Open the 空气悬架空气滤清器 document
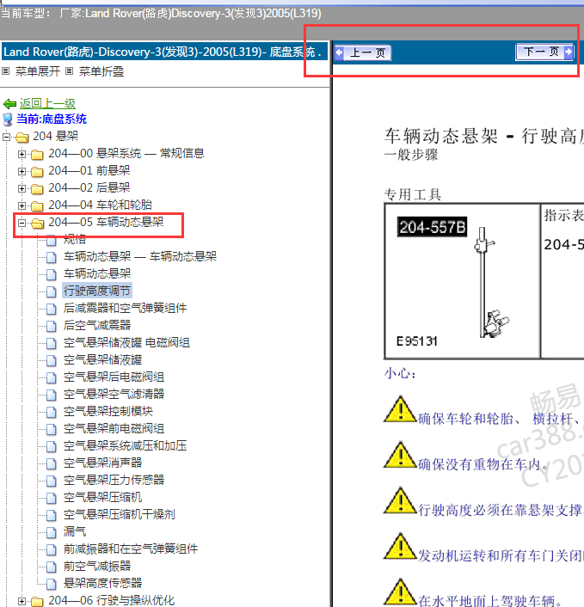This screenshot has width=584, height=607. pos(114,394)
